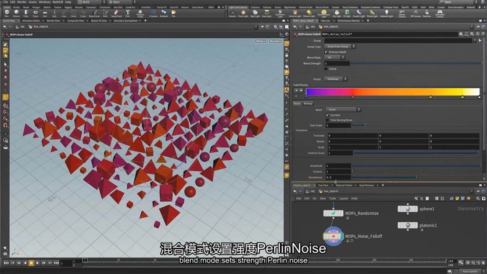Add a Camera from the lights shelf
Screen dimensions: 487x274
(x=232, y=13)
